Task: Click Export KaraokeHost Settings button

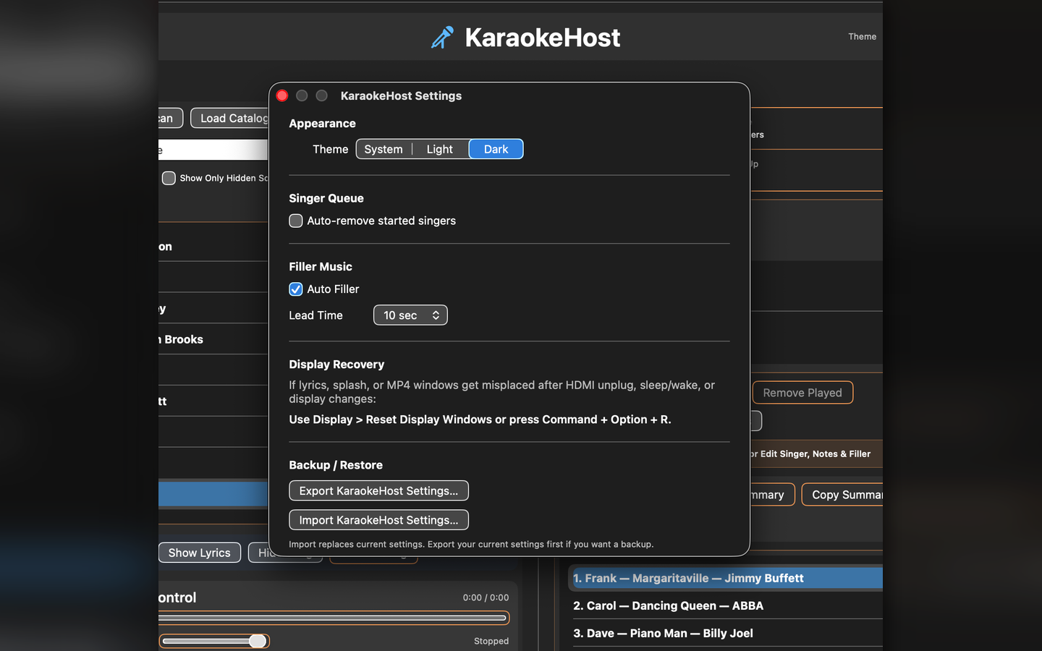Action: pyautogui.click(x=378, y=490)
